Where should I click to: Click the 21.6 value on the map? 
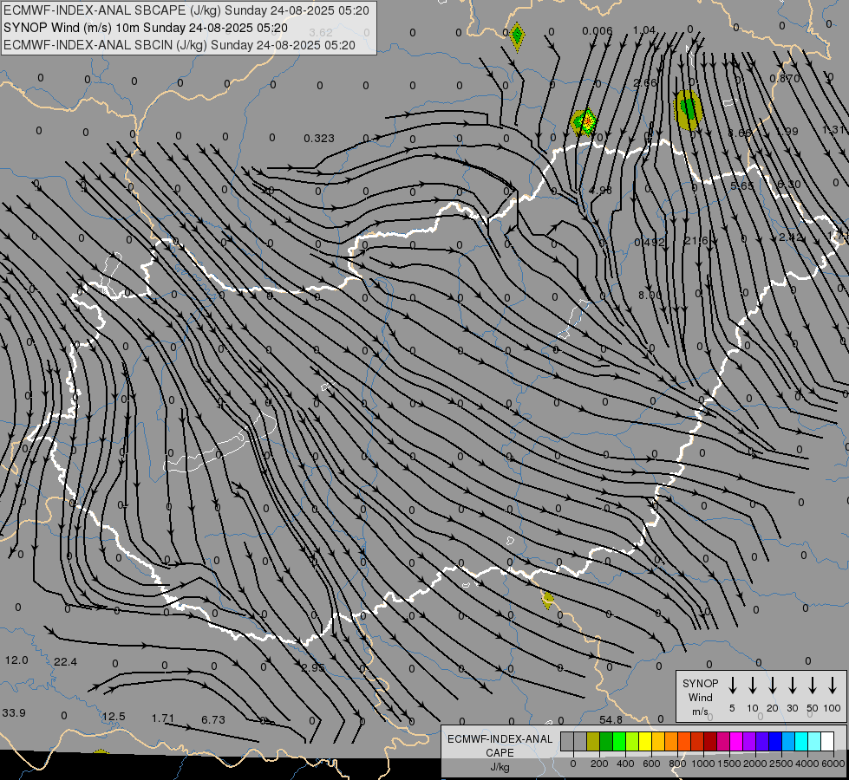(x=696, y=240)
